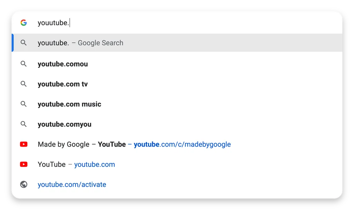The image size is (354, 210).
Task: Select the youtube.comou suggestion
Action: coord(63,64)
